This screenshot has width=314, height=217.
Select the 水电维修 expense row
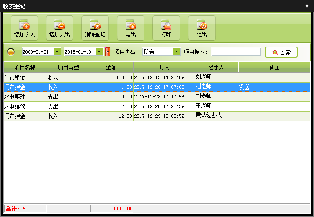(x=25, y=106)
